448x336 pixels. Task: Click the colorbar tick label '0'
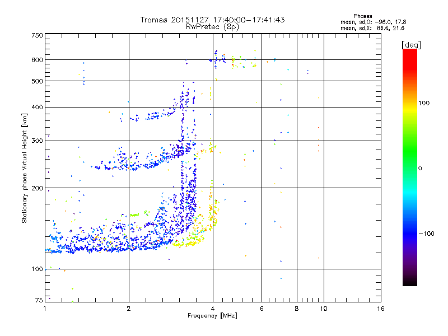(x=420, y=169)
